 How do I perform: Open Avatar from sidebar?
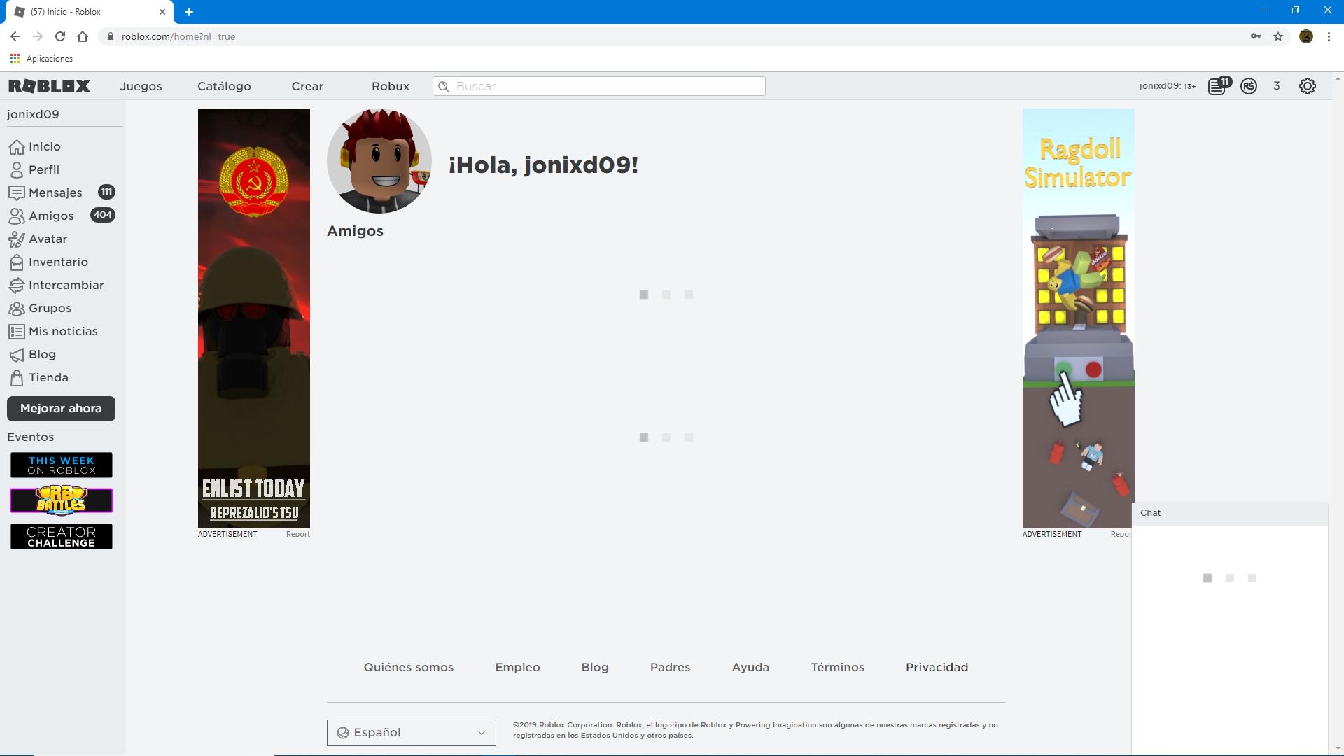click(48, 239)
